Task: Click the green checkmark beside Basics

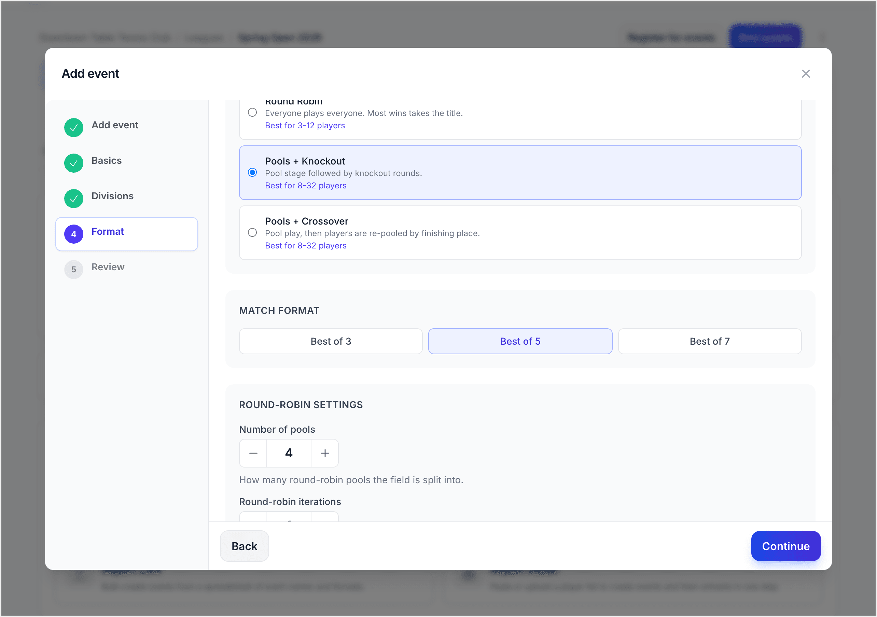Action: pyautogui.click(x=74, y=163)
